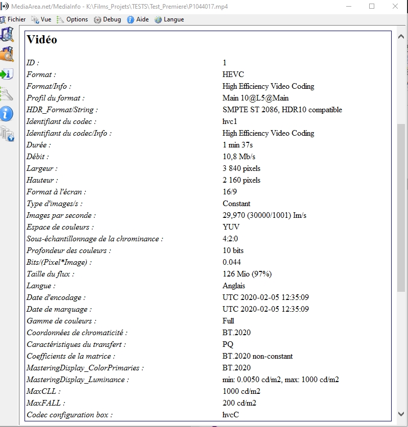Click the 'Profil du format' label
This screenshot has height=427, width=408.
click(x=56, y=98)
